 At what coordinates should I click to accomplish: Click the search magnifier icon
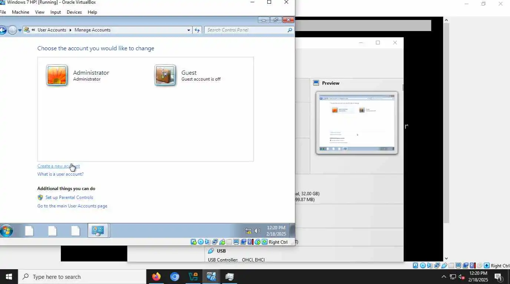pos(290,30)
